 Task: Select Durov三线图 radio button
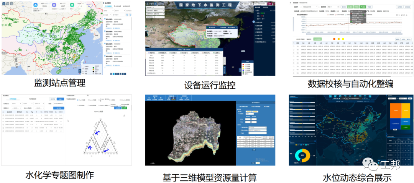click(x=88, y=100)
